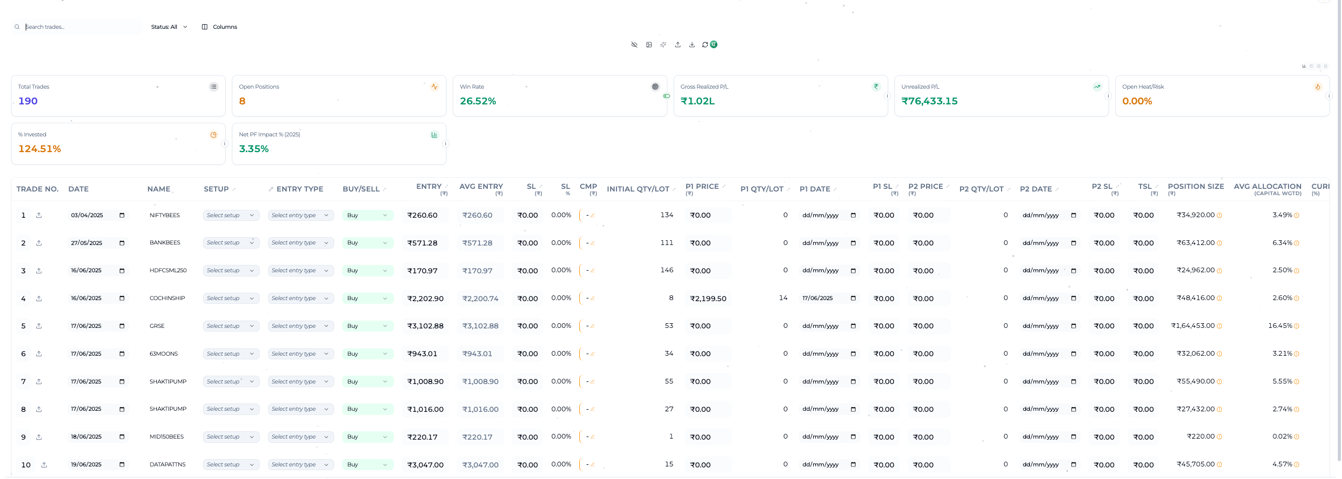Open info tooltip beside % Invested card
This screenshot has height=479, width=1342.
tap(225, 144)
